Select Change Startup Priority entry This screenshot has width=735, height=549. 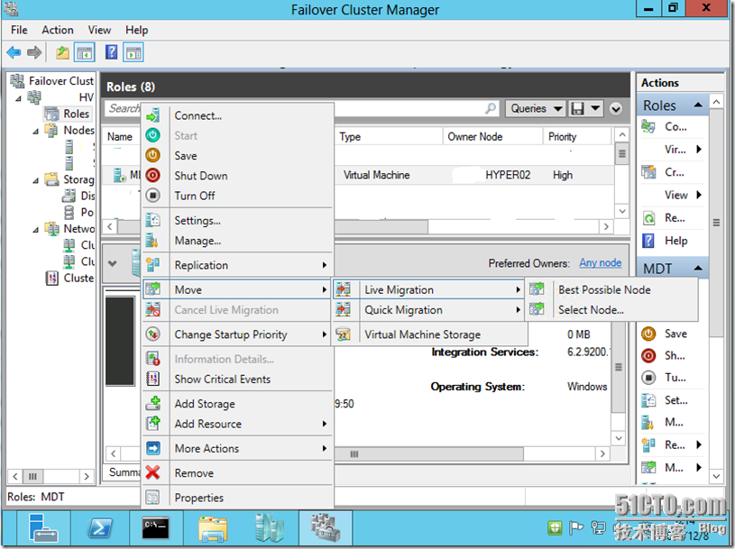pyautogui.click(x=237, y=334)
